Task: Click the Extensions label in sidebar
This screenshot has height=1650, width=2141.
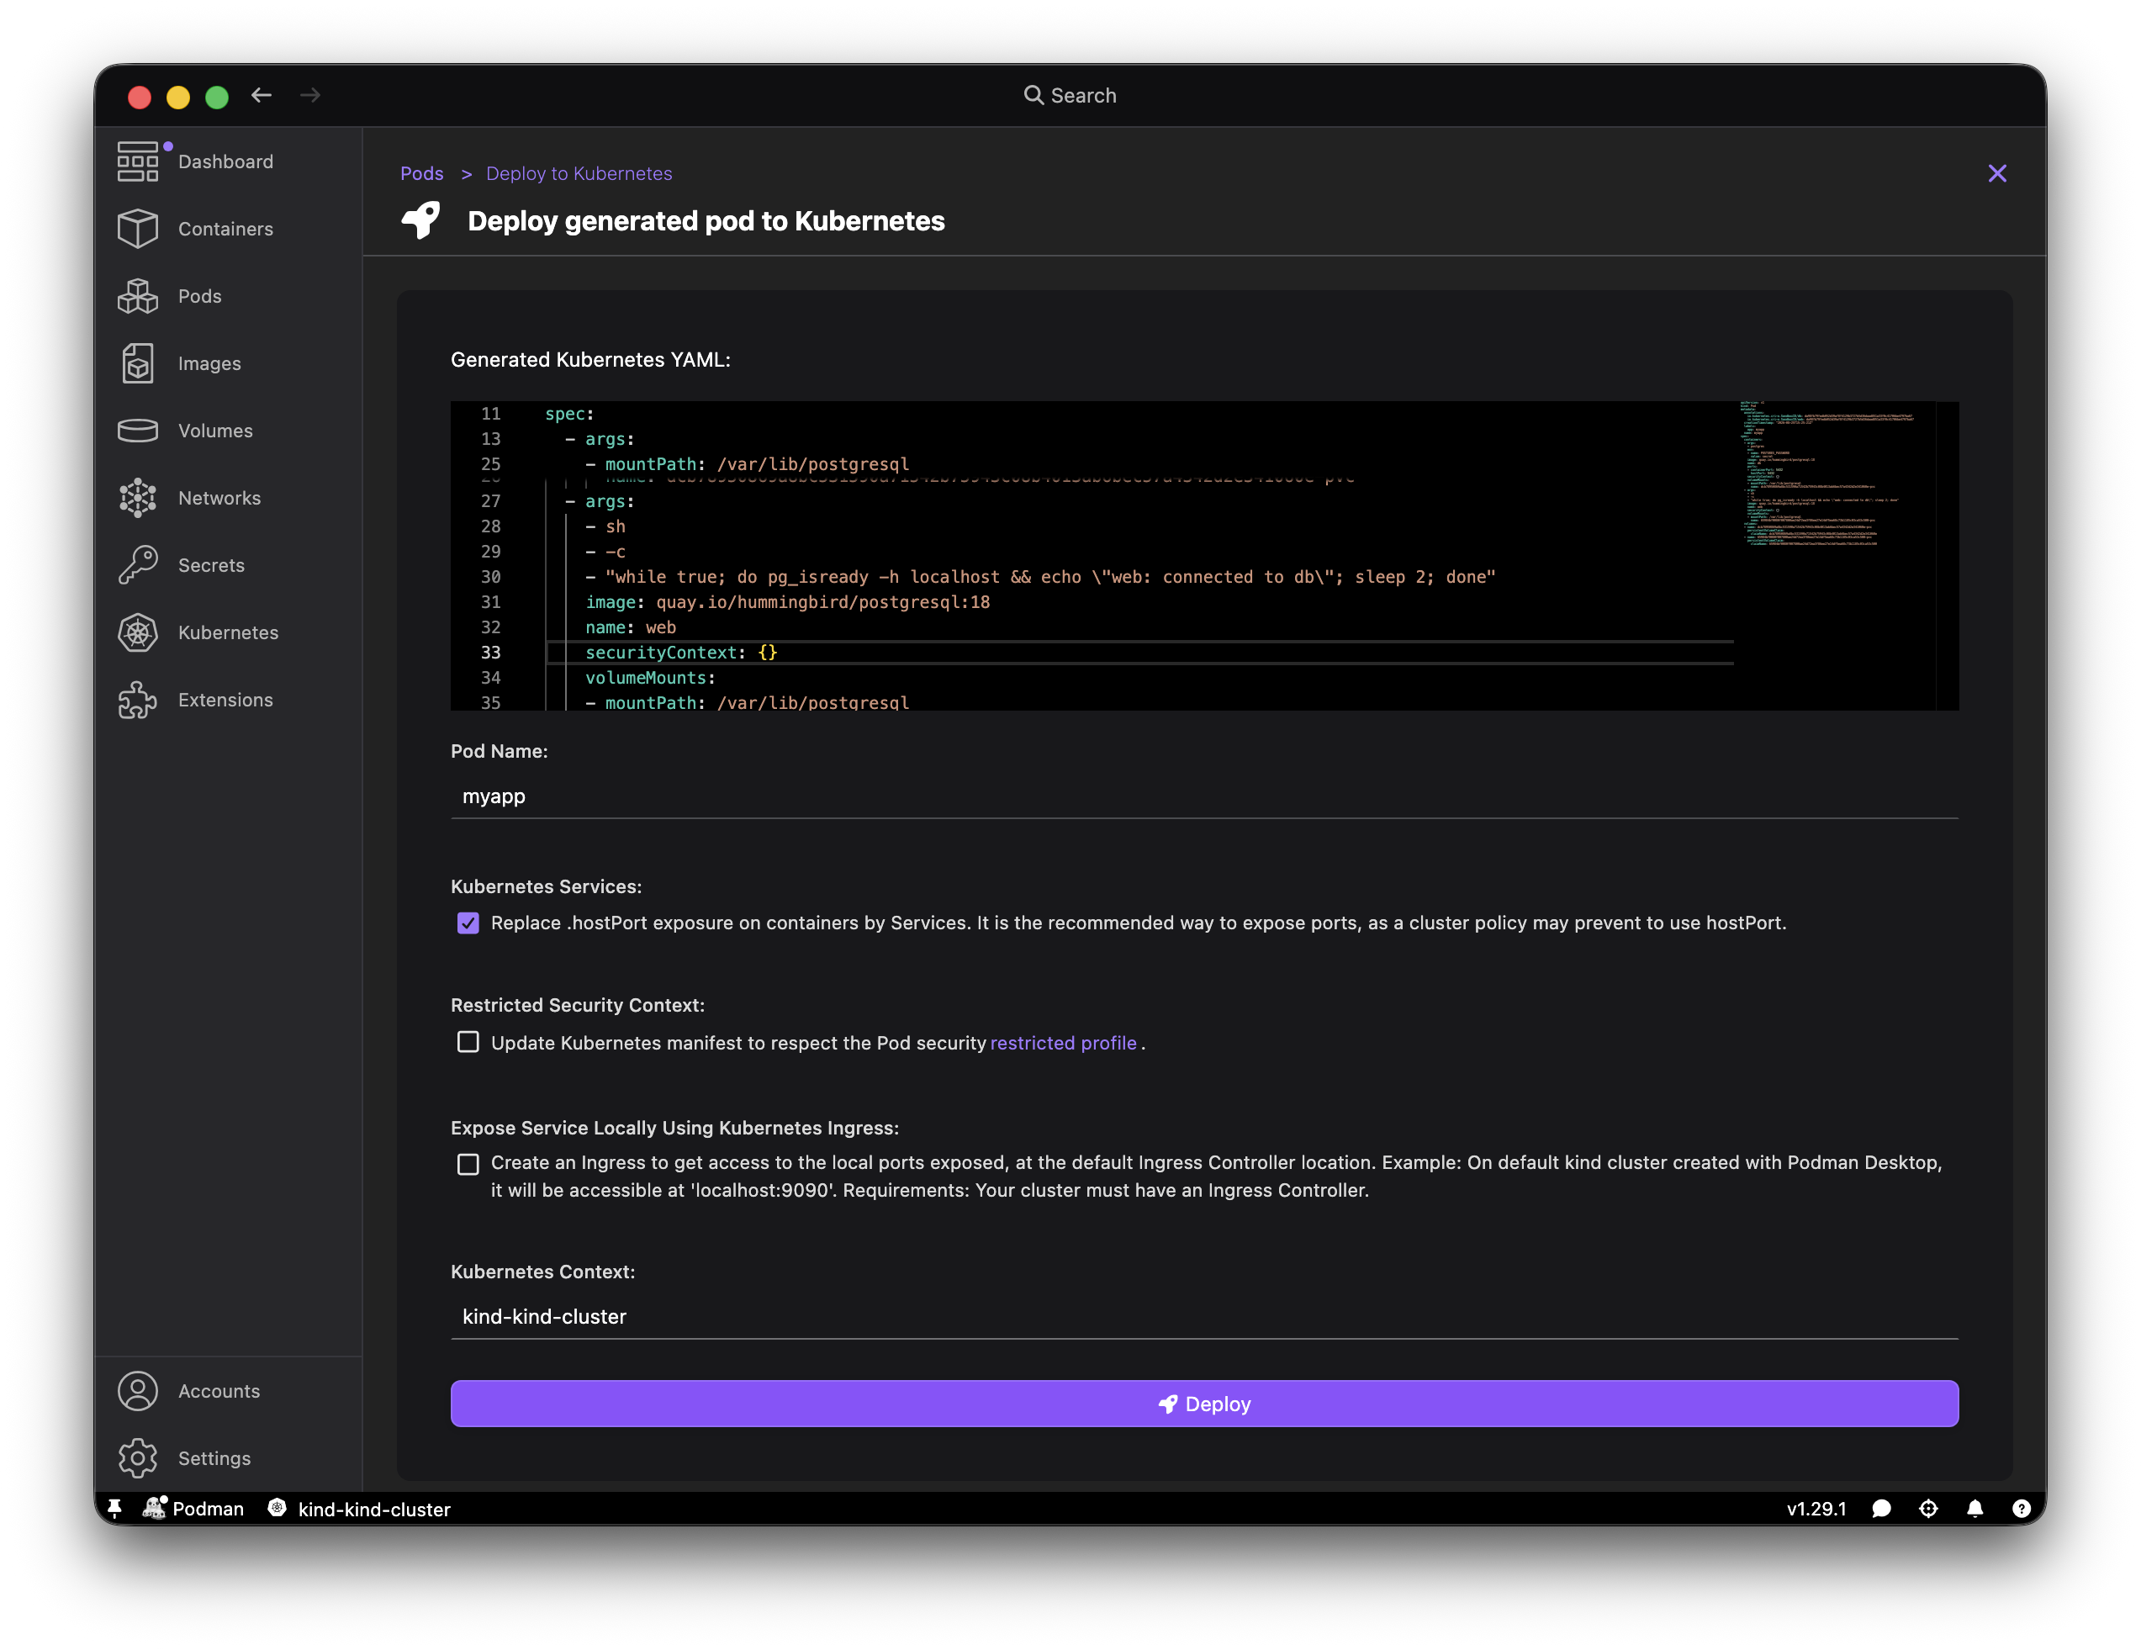Action: [225, 700]
